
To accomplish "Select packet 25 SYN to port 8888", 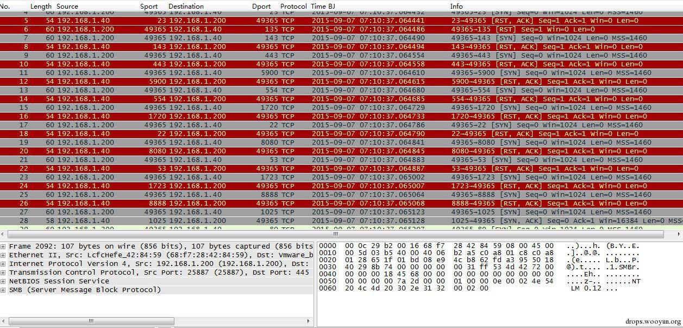I will point(341,195).
